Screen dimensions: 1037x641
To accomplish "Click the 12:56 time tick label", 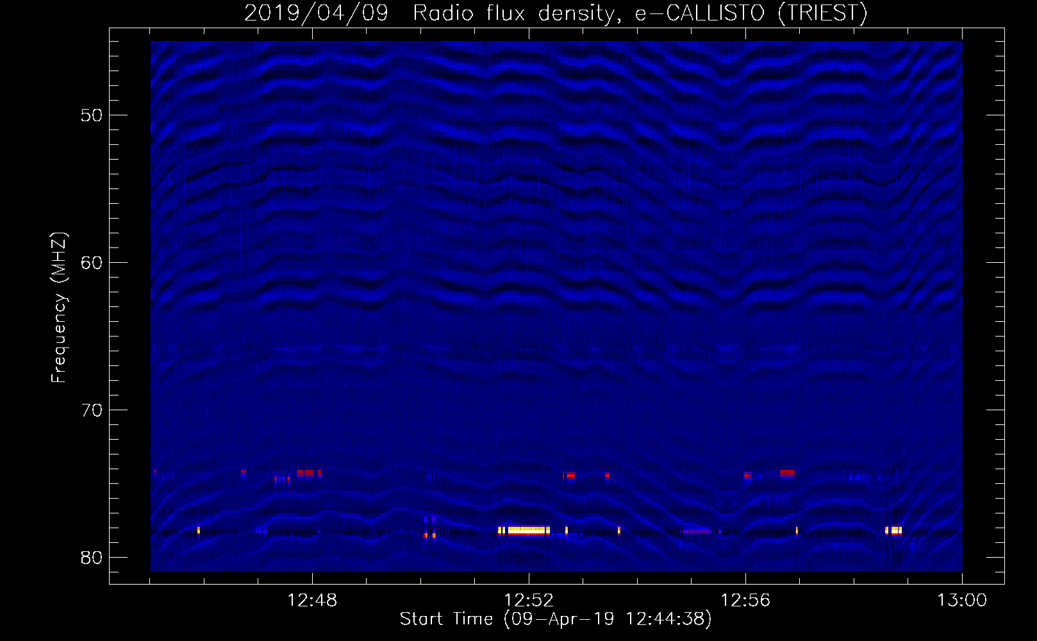I will click(x=745, y=601).
